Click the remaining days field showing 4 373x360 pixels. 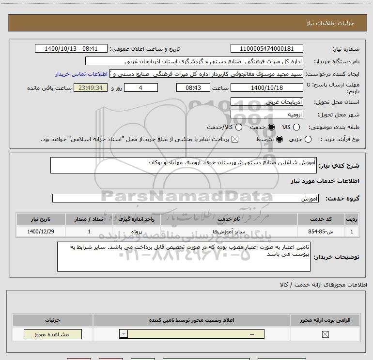[x=141, y=87]
